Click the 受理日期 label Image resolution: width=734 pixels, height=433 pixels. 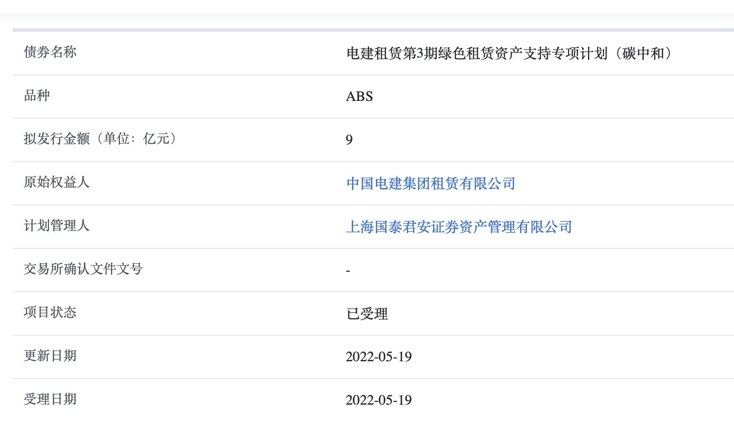point(50,399)
